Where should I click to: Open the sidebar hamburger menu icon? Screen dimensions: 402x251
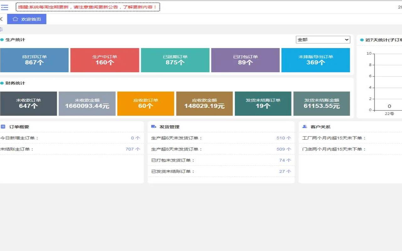[4, 8]
